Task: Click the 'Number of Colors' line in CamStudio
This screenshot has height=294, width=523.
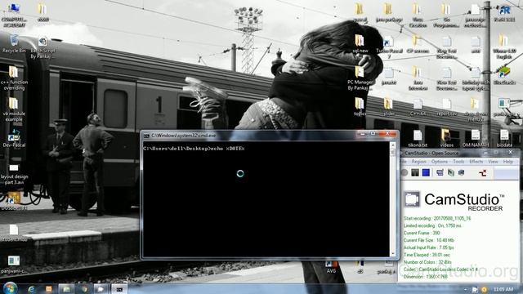Action: tap(427, 262)
